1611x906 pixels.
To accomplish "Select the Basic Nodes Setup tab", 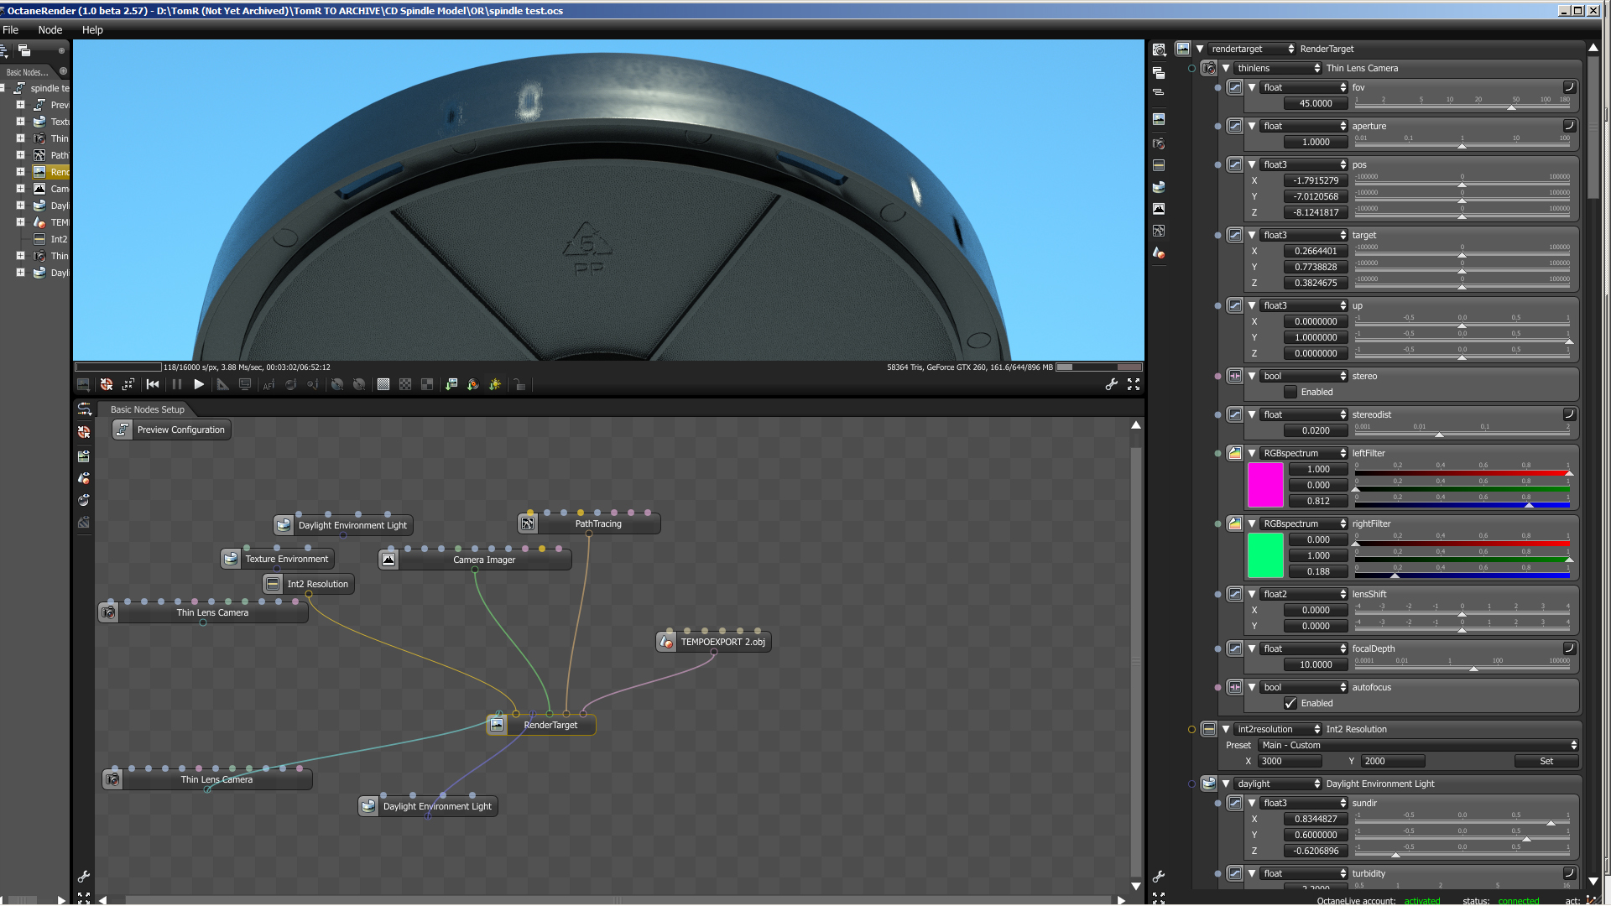I will click(147, 410).
